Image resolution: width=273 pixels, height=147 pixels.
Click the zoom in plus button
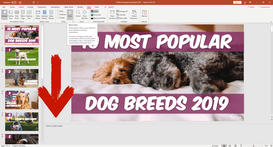[262, 146]
